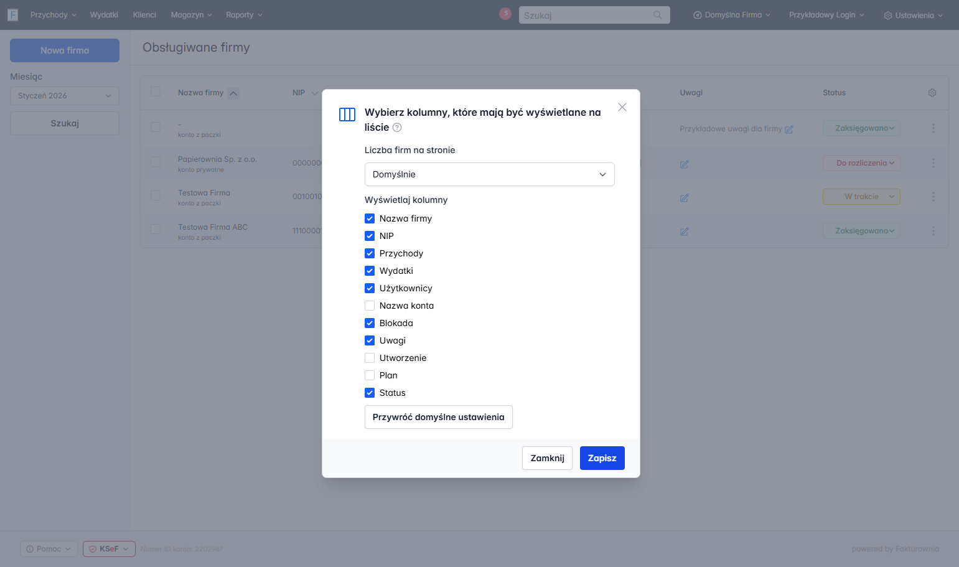The height and width of the screenshot is (567, 959).
Task: Uncheck the NIP column checkbox
Action: click(x=370, y=236)
